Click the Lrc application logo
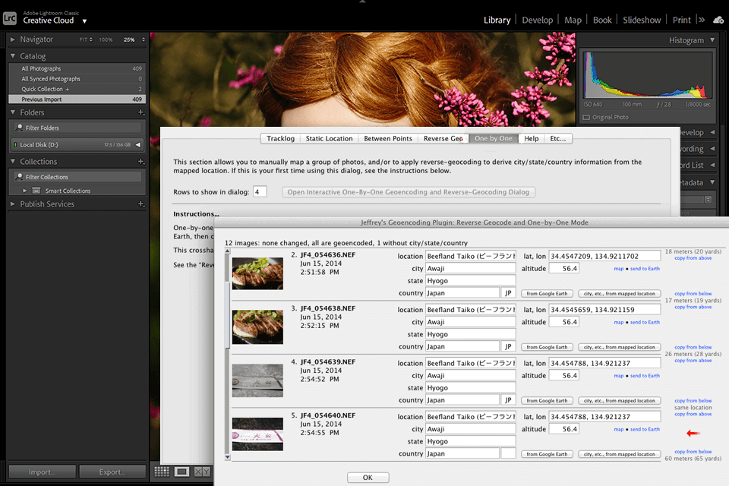729x486 pixels. pos(9,18)
